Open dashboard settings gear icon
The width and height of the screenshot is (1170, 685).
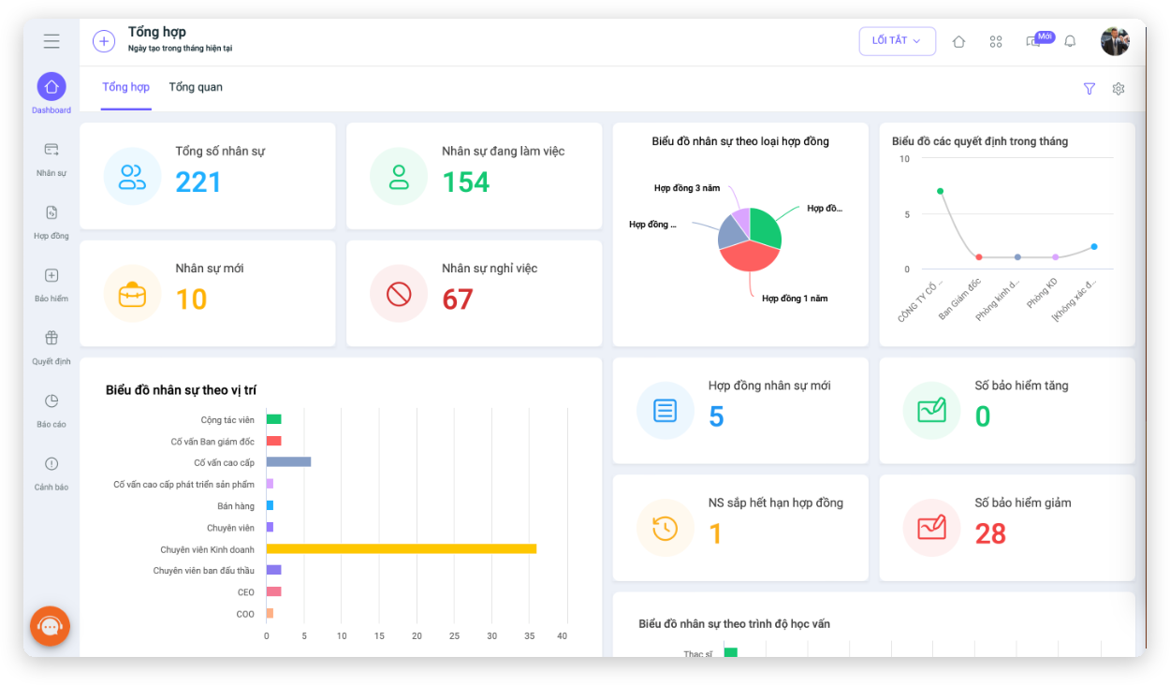(x=1119, y=89)
